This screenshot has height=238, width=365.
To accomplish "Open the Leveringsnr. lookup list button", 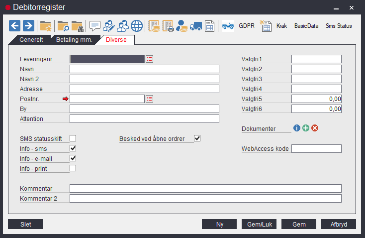I will coord(150,59).
